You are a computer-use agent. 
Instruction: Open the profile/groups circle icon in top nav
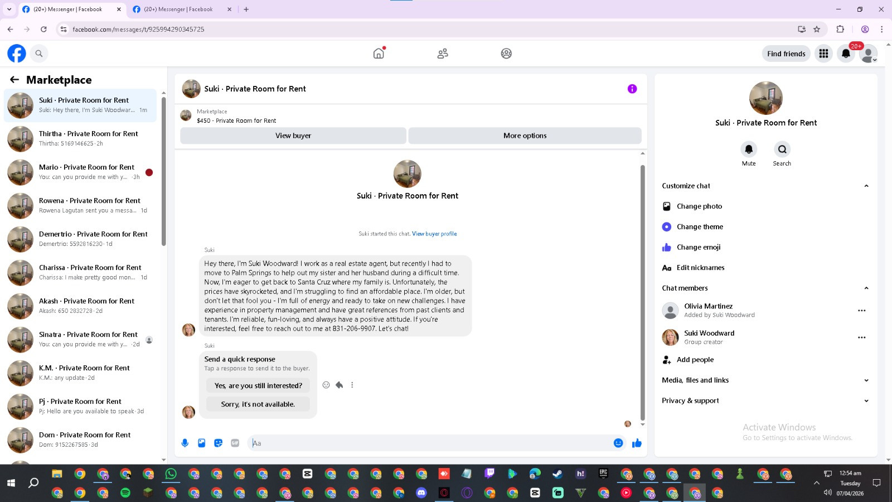coord(506,54)
